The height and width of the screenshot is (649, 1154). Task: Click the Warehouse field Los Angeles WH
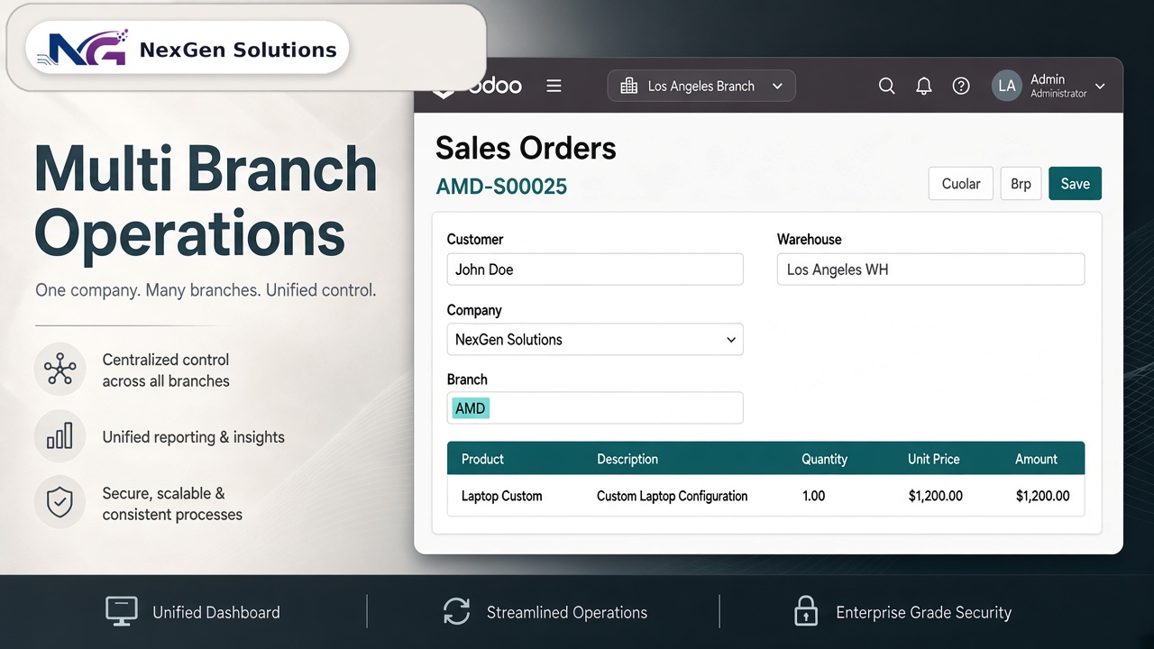(930, 270)
